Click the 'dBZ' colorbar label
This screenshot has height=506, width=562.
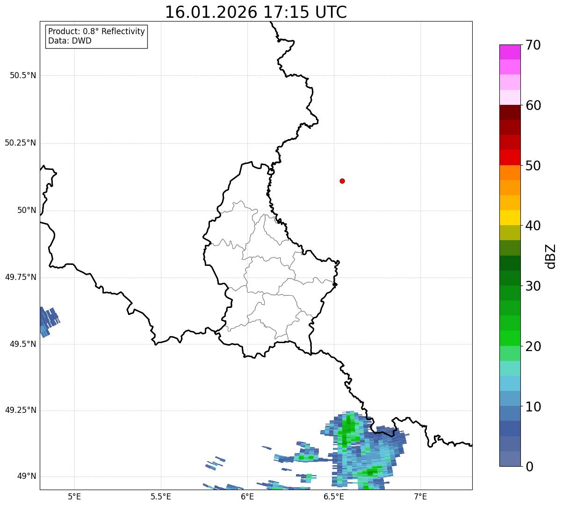click(x=551, y=256)
